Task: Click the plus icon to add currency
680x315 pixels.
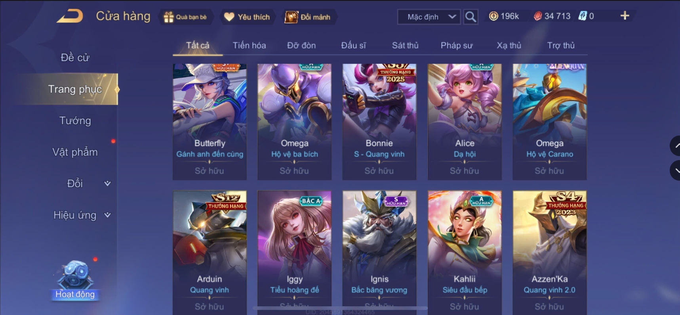Action: pos(625,16)
